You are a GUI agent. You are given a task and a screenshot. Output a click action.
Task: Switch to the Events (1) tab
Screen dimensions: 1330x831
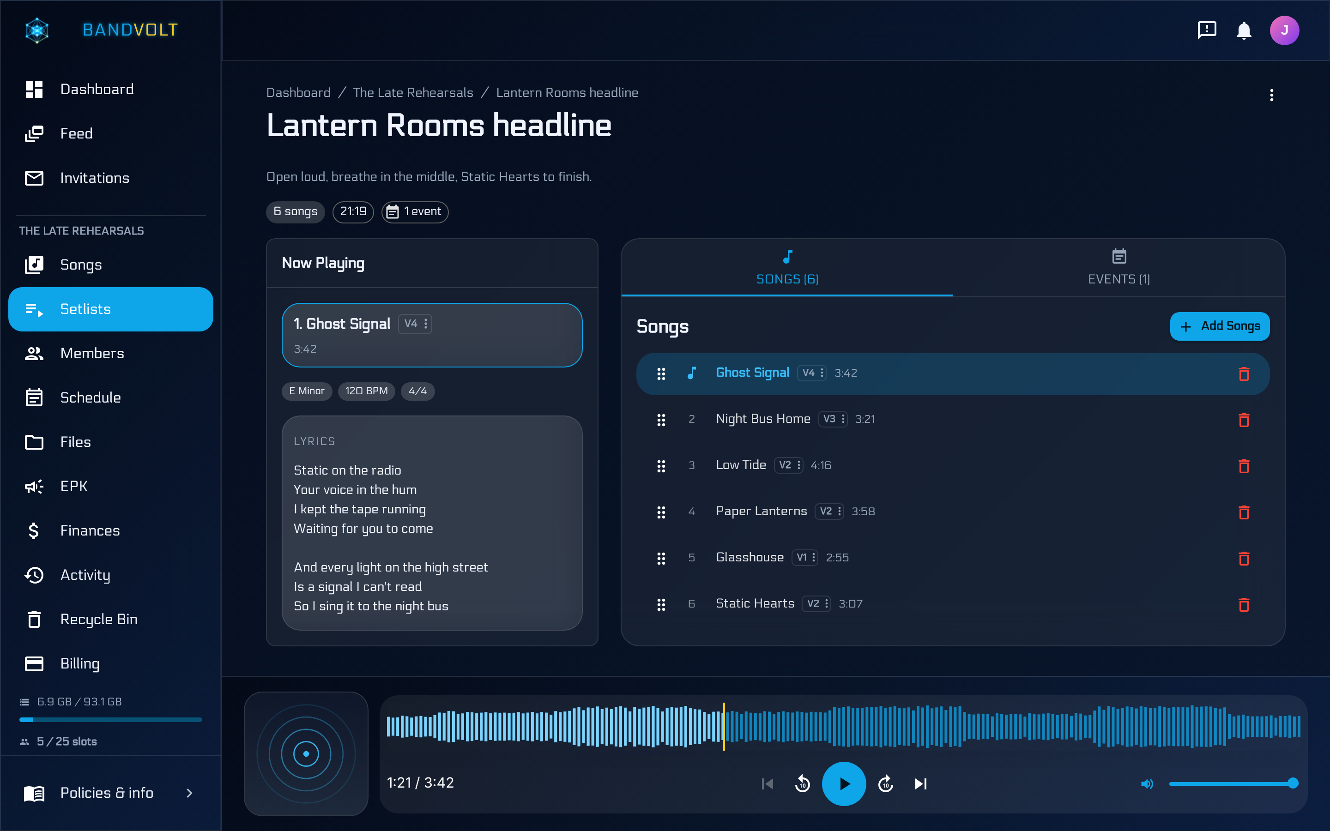[1119, 268]
